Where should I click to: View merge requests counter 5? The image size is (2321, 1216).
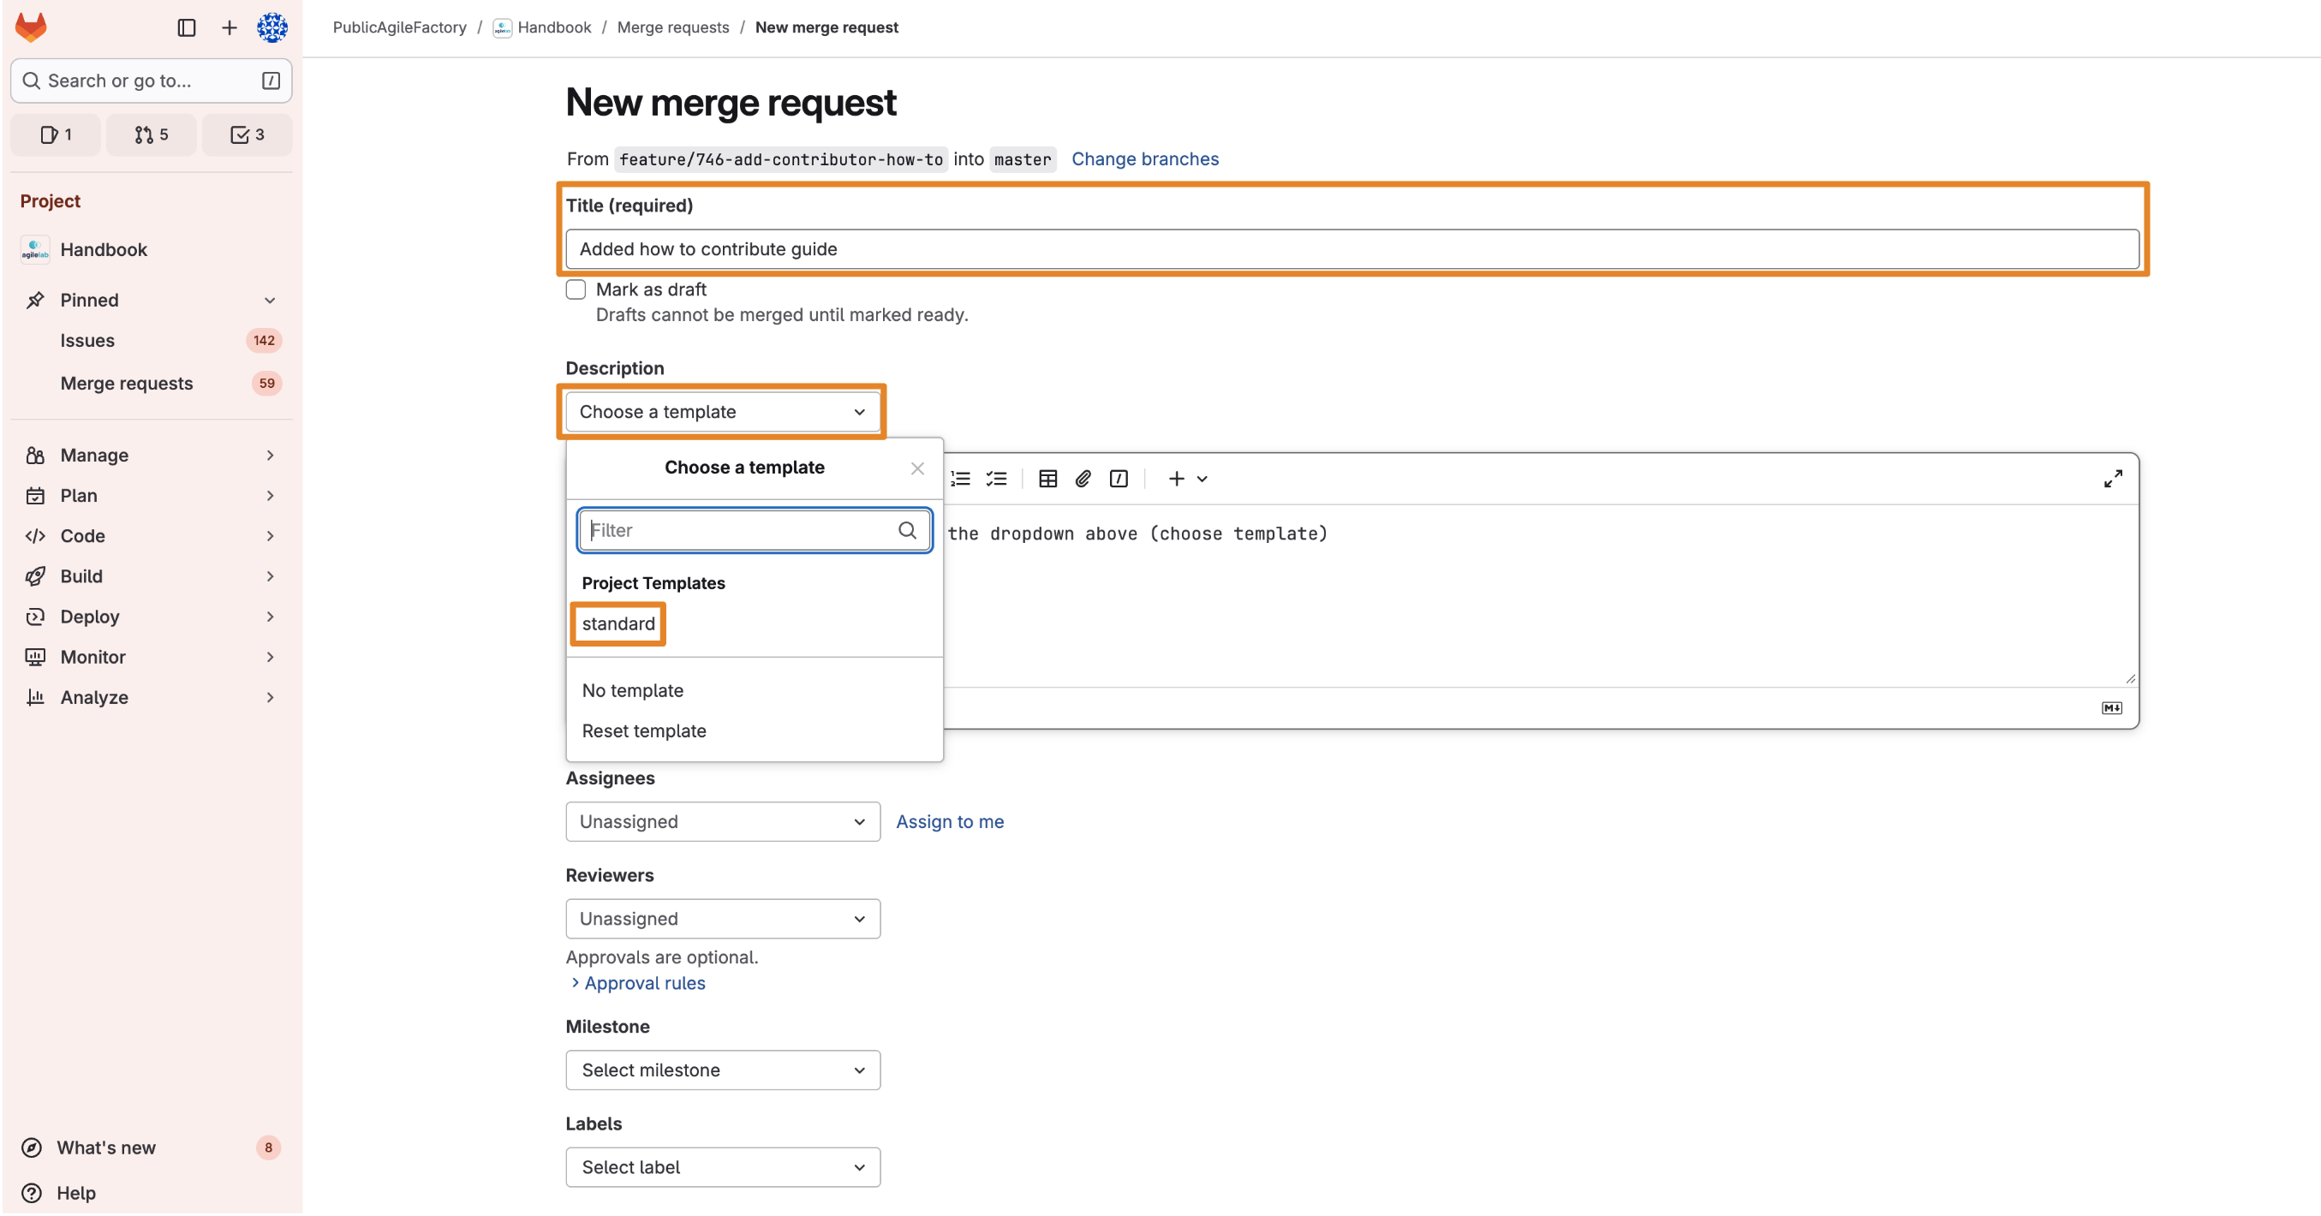click(x=152, y=134)
